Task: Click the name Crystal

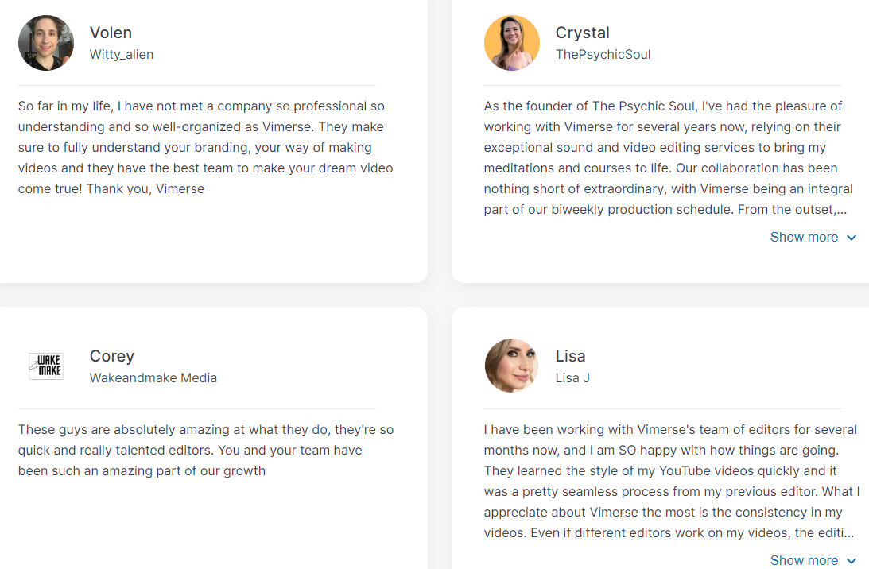Action: pyautogui.click(x=583, y=33)
